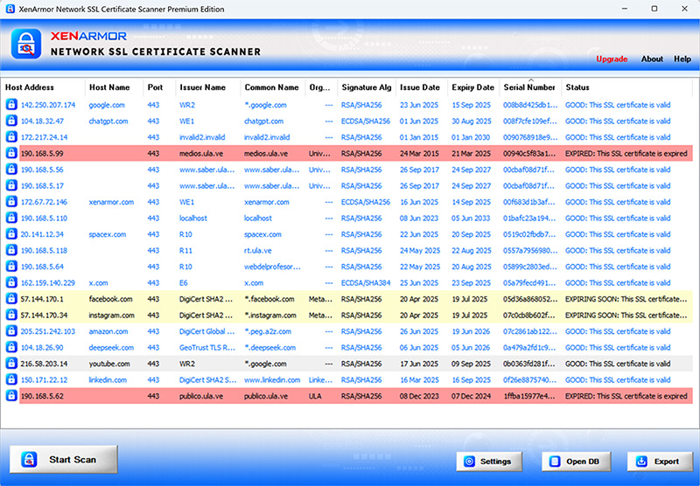This screenshot has height=486, width=700.
Task: Click issuer name E6
Action: point(184,283)
